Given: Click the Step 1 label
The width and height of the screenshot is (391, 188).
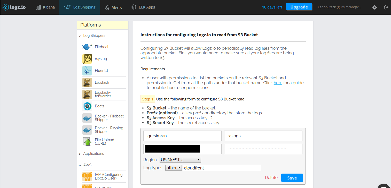Looking at the screenshot, I should point(148,99).
